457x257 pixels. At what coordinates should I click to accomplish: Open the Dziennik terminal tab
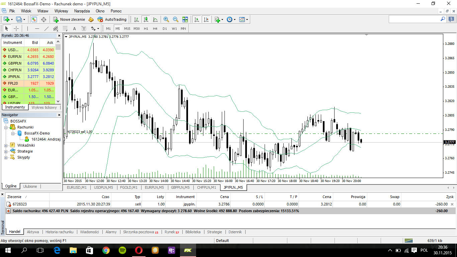click(x=235, y=232)
